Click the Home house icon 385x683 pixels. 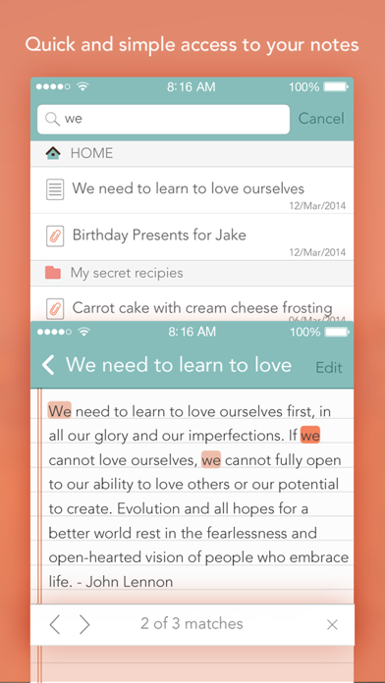pos(53,153)
